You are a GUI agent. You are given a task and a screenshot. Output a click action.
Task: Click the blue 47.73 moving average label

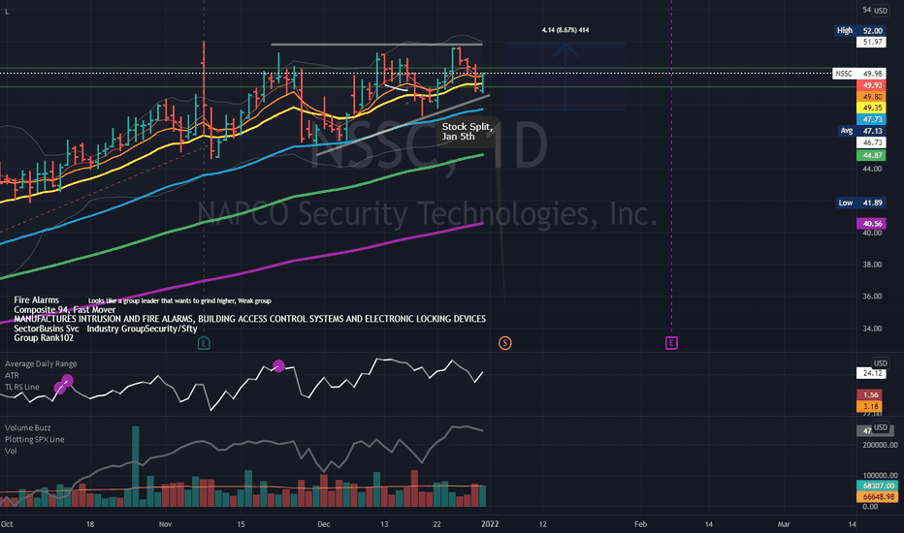pyautogui.click(x=872, y=119)
